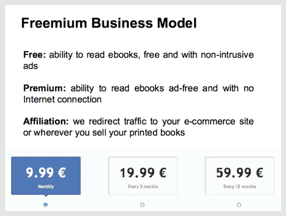
Task: Pick the 19.99 € pricing card
Action: (x=143, y=176)
